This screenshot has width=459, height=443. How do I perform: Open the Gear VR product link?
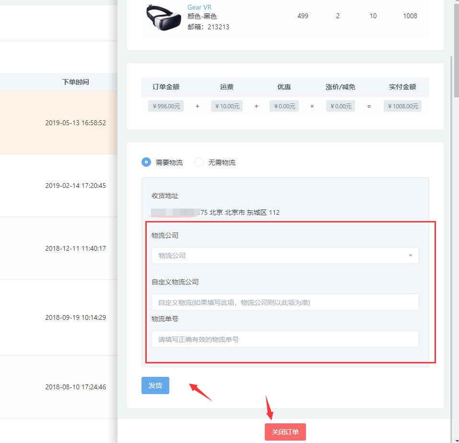point(200,7)
